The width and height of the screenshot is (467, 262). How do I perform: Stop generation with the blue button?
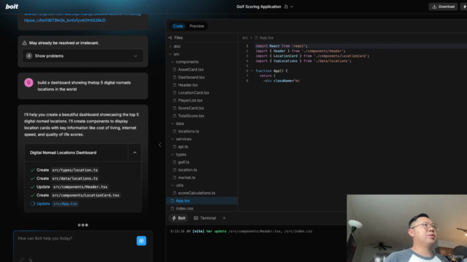point(142,241)
